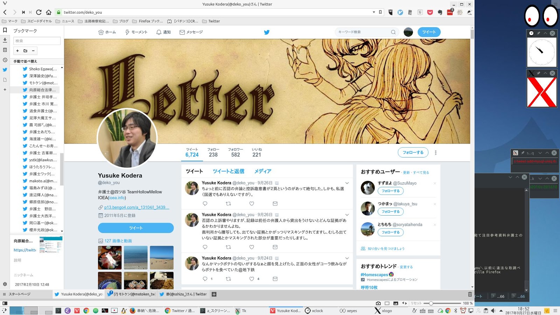
Task: Expand options for the 9月24日 tweet
Action: pos(347,258)
